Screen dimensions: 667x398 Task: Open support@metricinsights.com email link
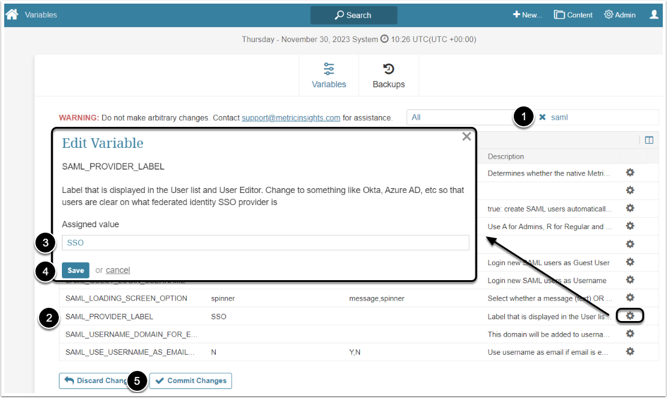click(291, 118)
